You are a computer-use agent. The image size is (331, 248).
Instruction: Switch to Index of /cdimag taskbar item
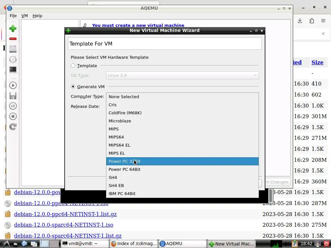click(134, 244)
